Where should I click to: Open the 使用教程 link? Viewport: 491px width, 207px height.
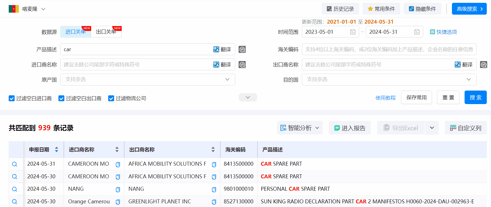tap(385, 98)
